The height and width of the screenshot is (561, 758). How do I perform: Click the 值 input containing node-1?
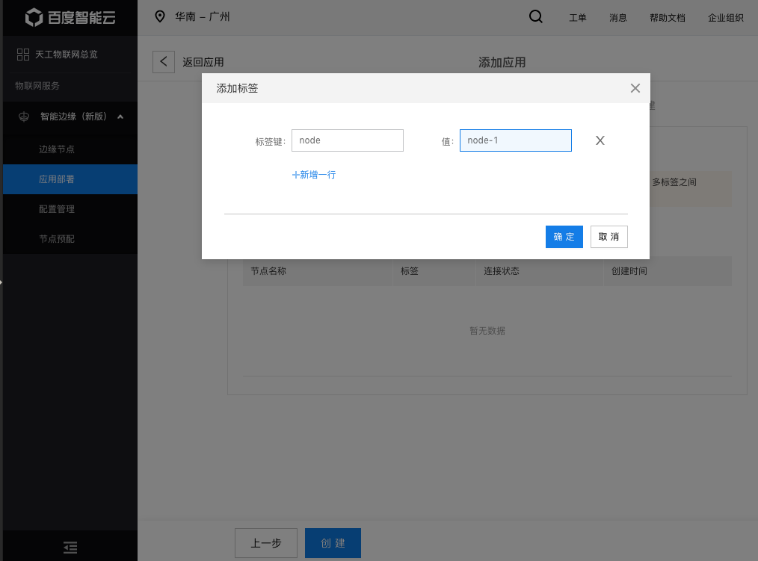(516, 140)
